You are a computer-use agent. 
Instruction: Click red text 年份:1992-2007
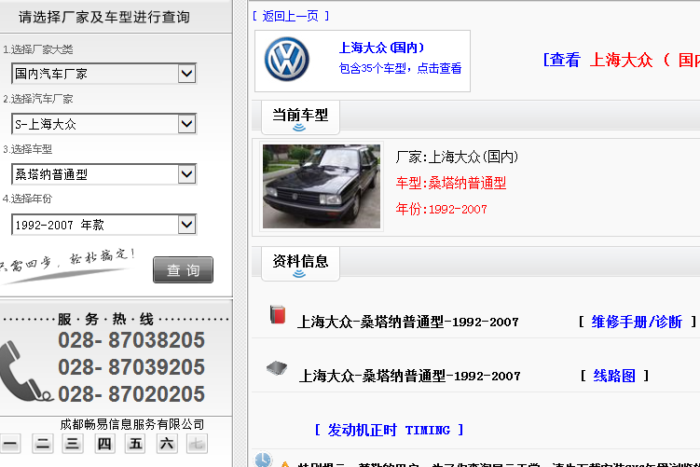click(x=441, y=209)
